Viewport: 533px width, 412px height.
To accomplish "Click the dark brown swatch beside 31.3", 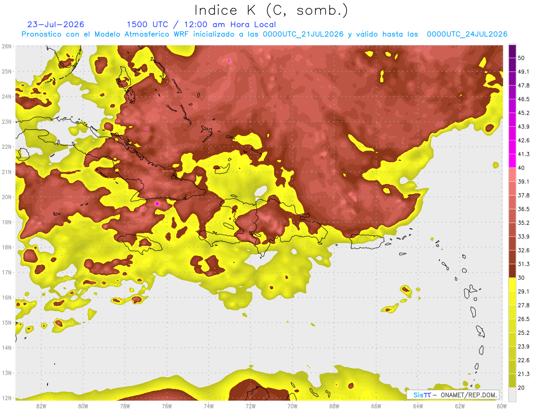I will [x=512, y=270].
